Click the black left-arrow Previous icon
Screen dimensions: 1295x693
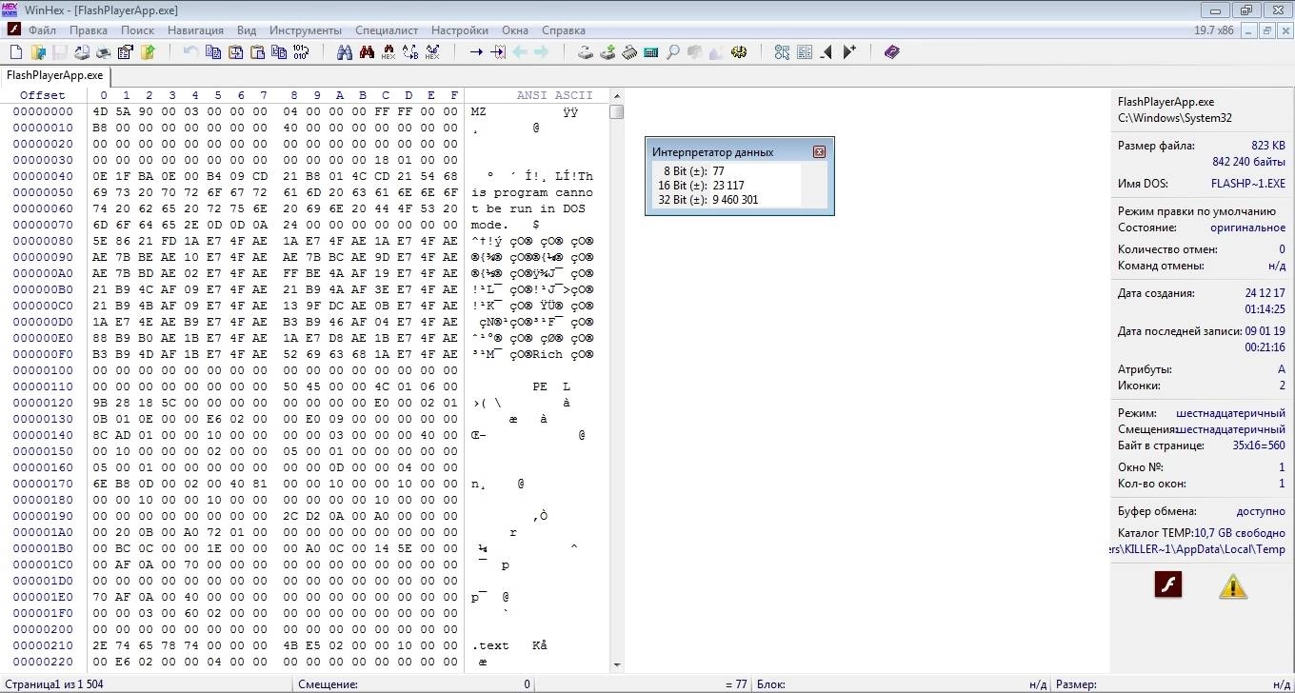[827, 52]
